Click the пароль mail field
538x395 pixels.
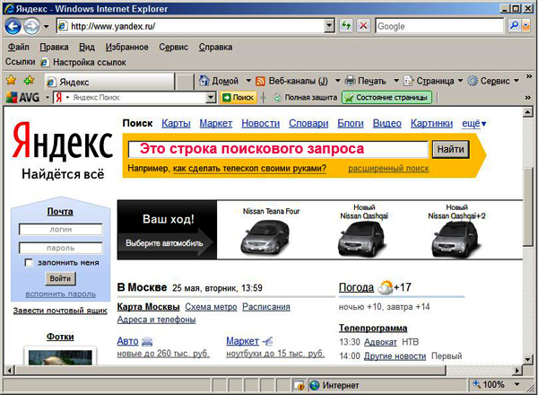tap(61, 248)
